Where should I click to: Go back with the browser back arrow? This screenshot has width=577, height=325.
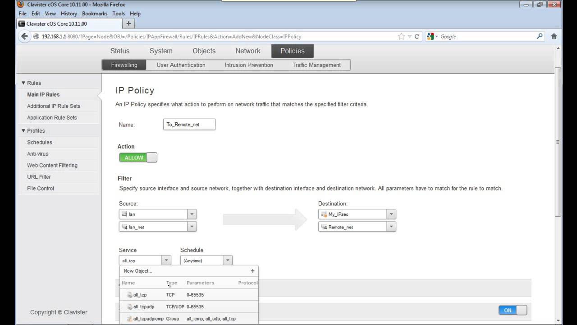tap(24, 37)
